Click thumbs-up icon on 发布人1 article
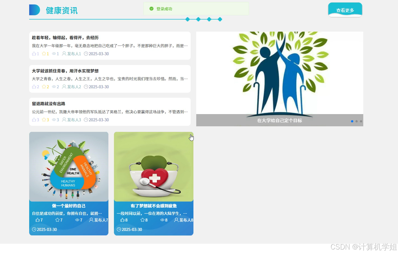398x254 pixels. coord(34,54)
